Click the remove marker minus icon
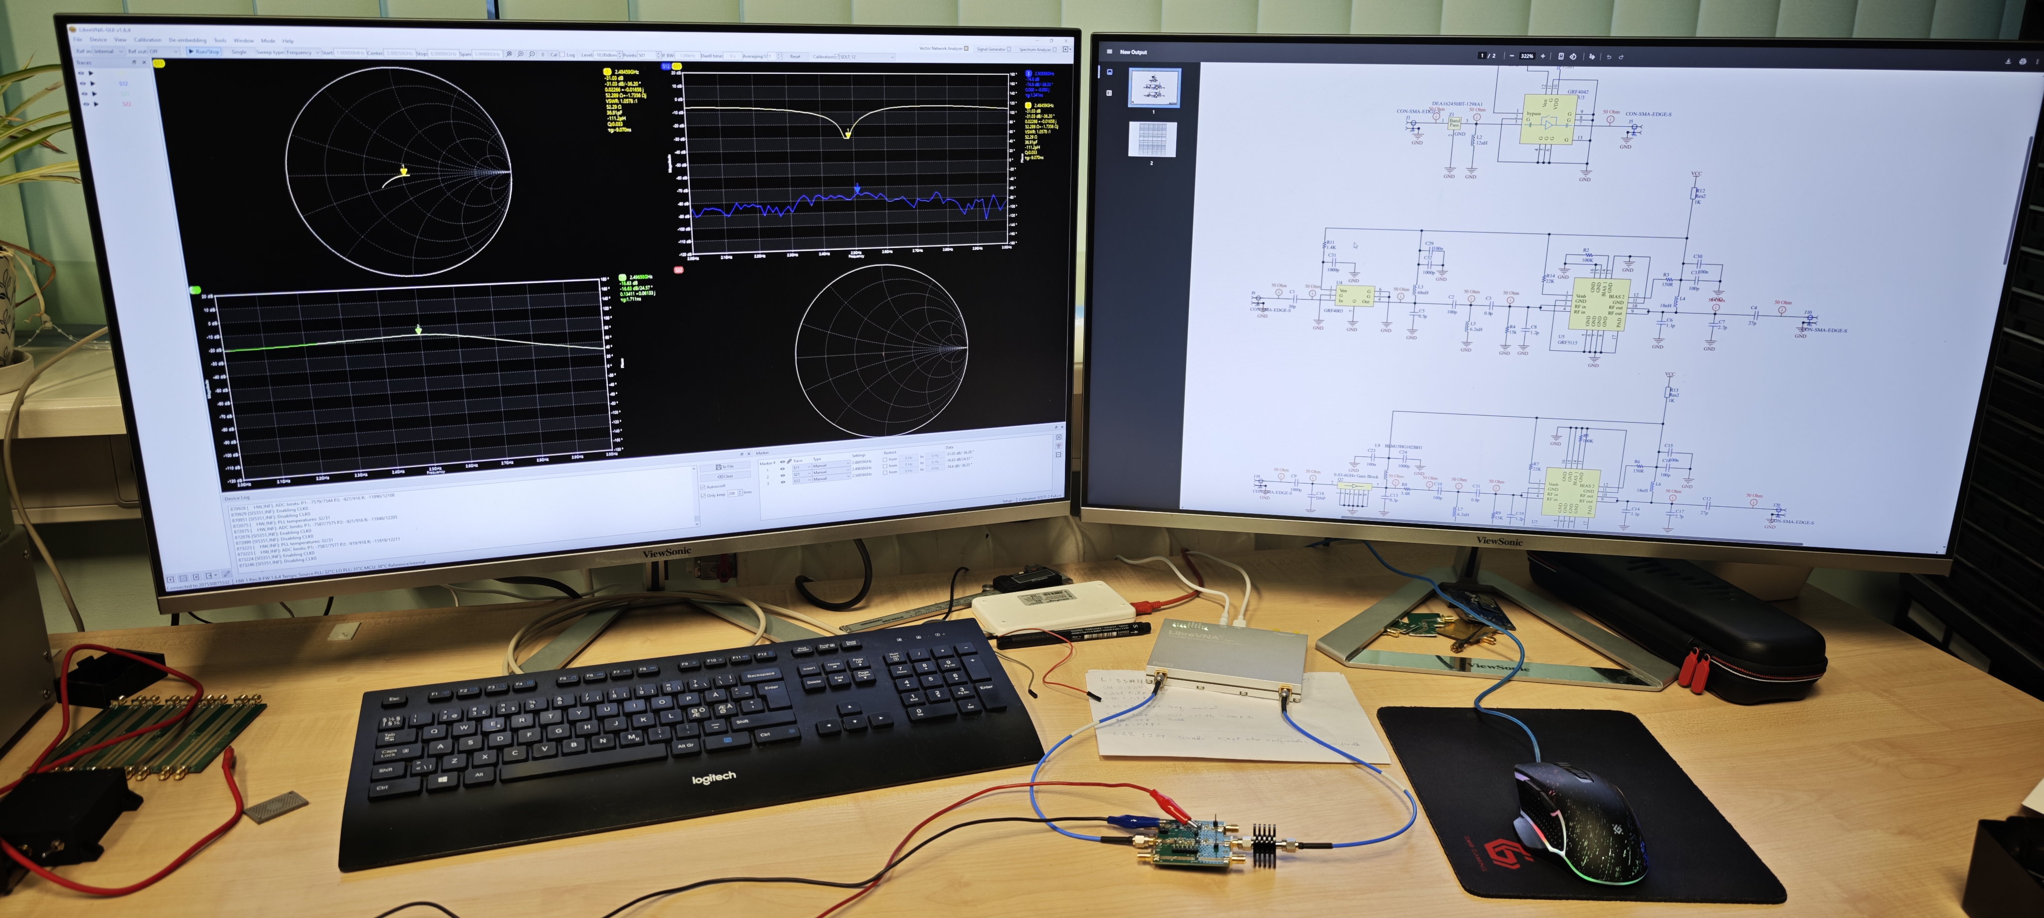Image resolution: width=2044 pixels, height=918 pixels. pyautogui.click(x=1058, y=455)
